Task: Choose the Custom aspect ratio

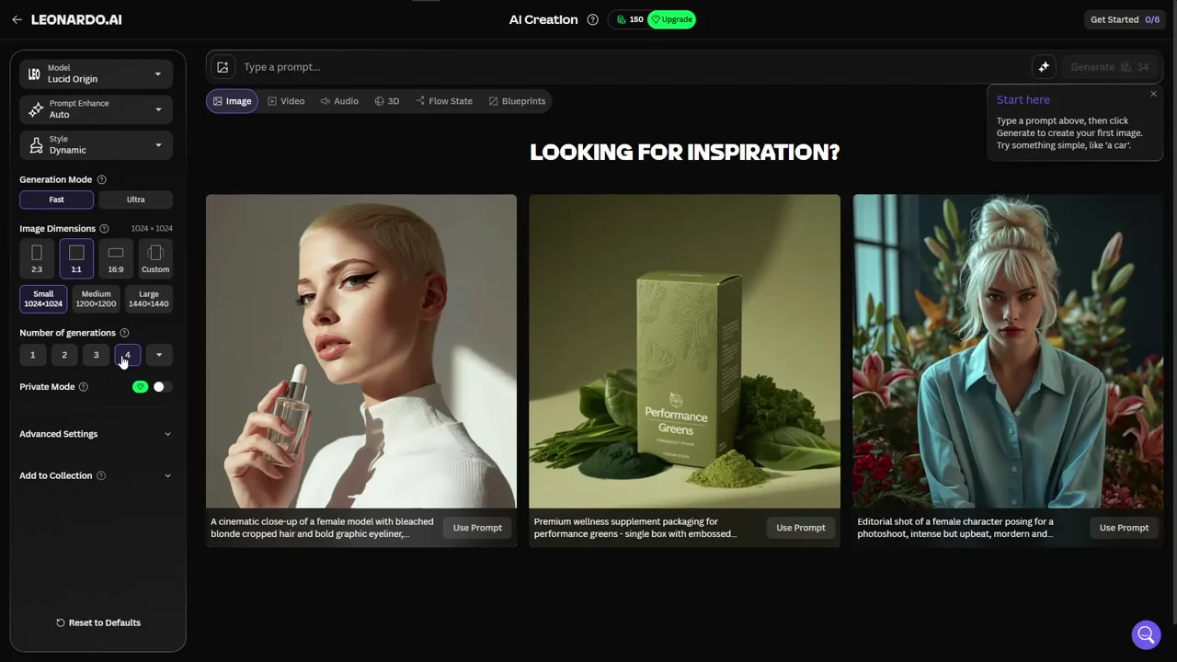Action: [x=155, y=258]
